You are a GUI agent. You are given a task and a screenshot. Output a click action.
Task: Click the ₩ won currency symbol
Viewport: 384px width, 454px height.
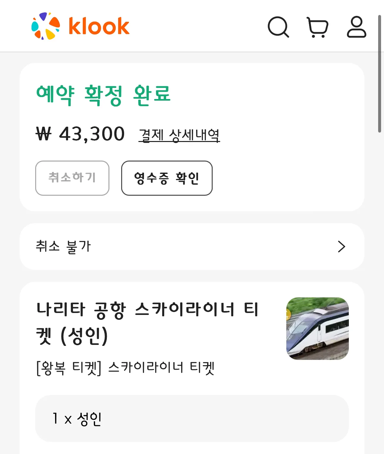[44, 134]
